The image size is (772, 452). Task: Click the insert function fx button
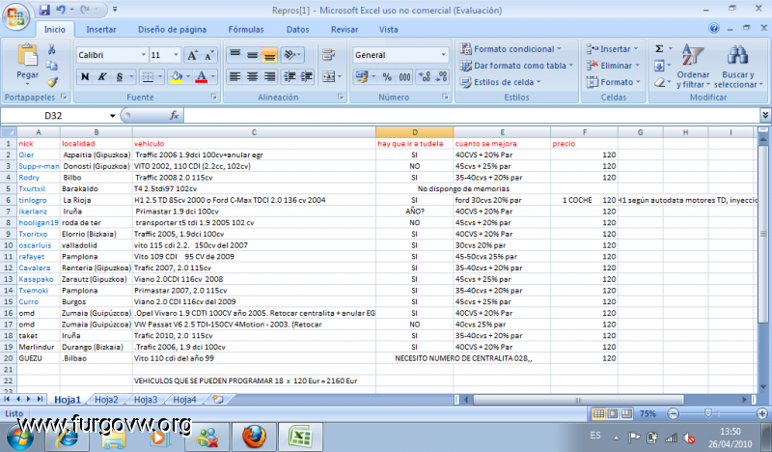pos(174,115)
